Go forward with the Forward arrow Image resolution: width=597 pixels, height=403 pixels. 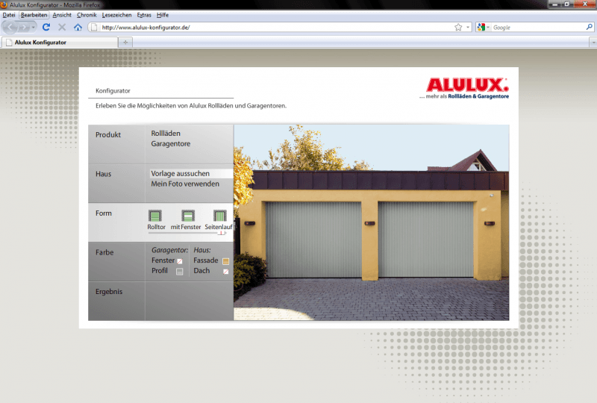click(24, 28)
